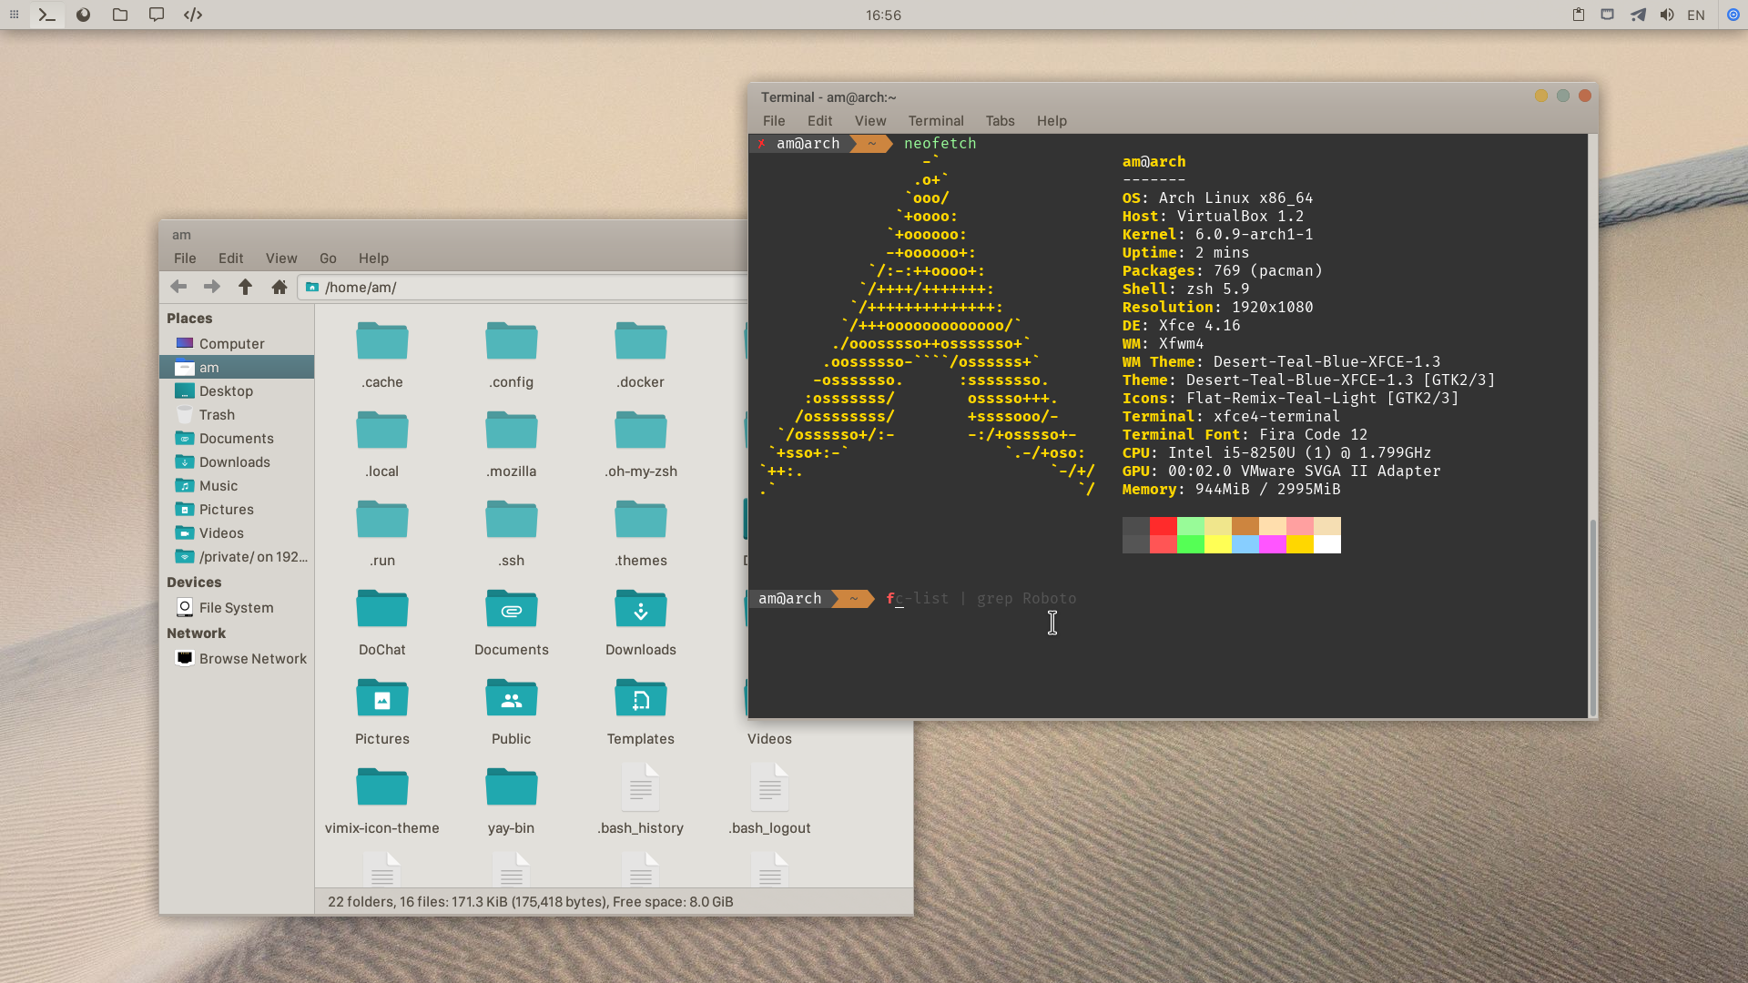Select the .mozilla folder icon
1748x983 pixels.
click(512, 431)
